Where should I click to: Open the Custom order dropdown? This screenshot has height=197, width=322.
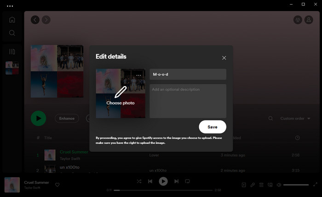(x=295, y=119)
